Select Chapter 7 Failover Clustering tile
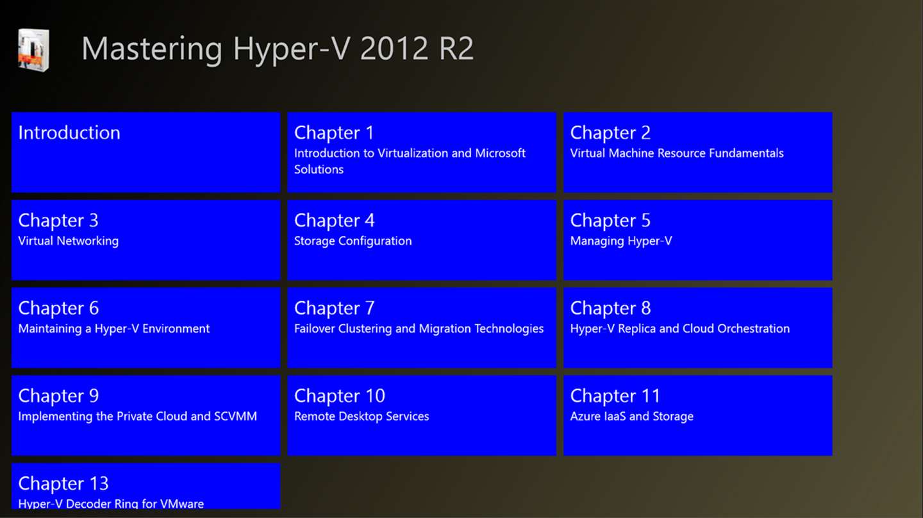This screenshot has width=923, height=518. [x=422, y=328]
